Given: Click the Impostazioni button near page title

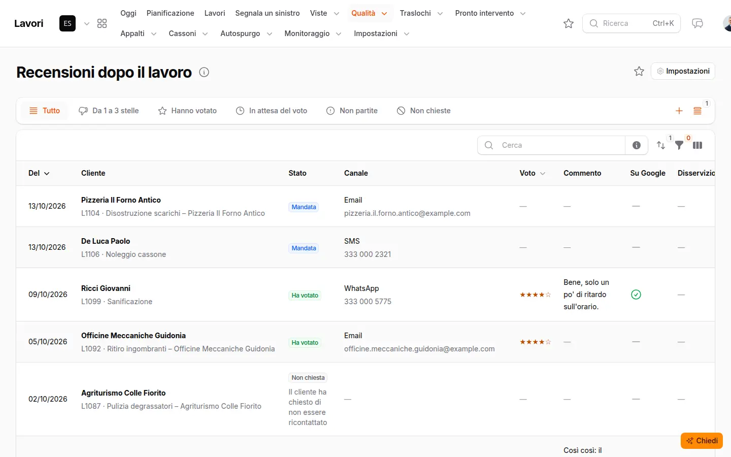Looking at the screenshot, I should click(x=683, y=71).
